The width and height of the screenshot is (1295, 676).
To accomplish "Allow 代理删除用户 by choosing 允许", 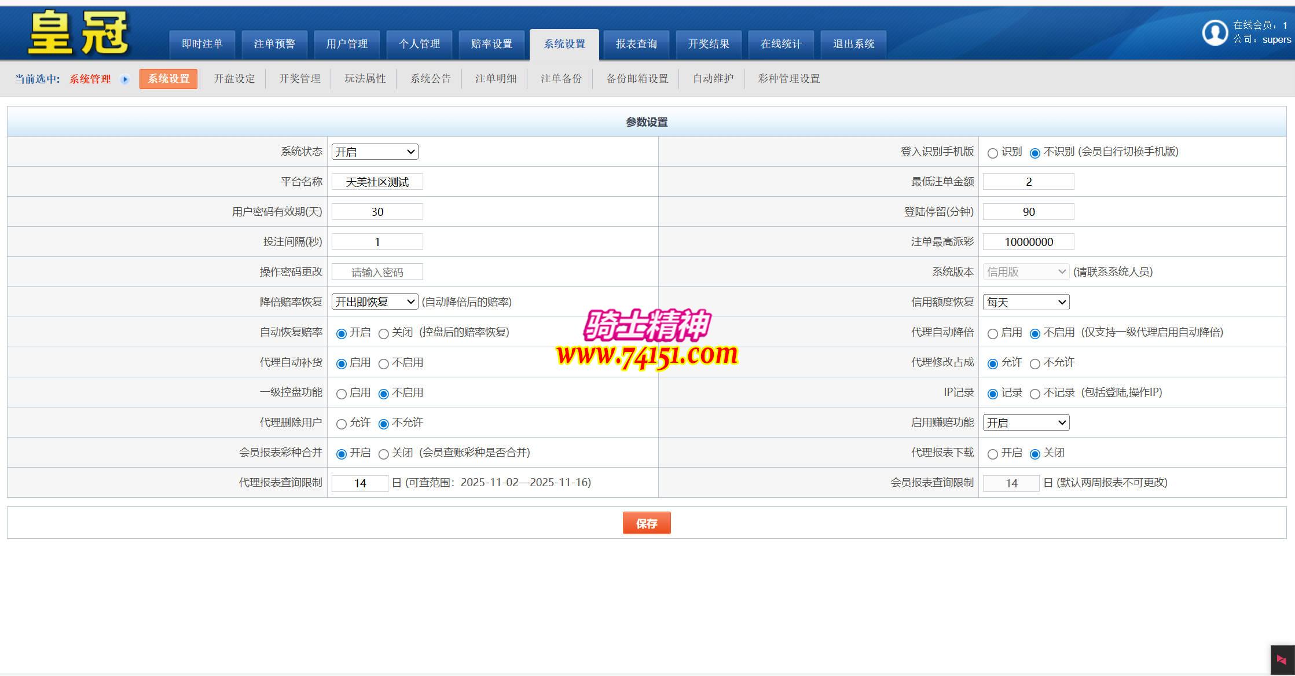I will pyautogui.click(x=341, y=424).
